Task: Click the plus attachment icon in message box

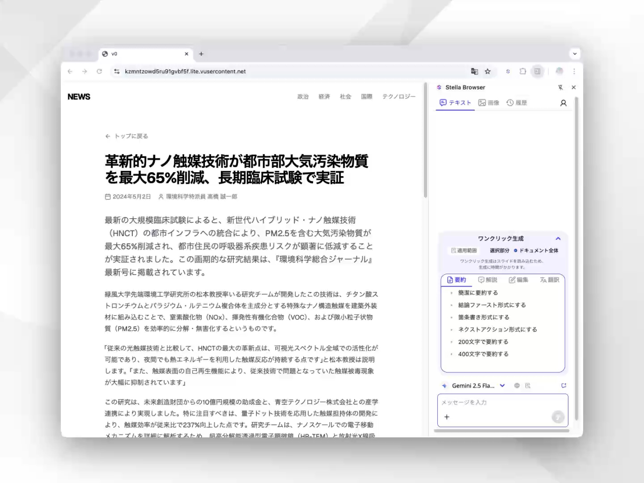Action: point(447,417)
